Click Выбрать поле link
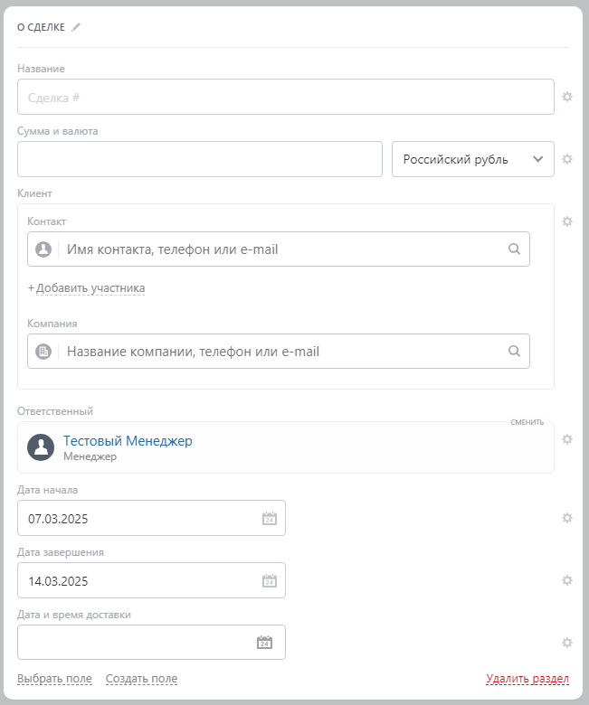 tap(54, 679)
